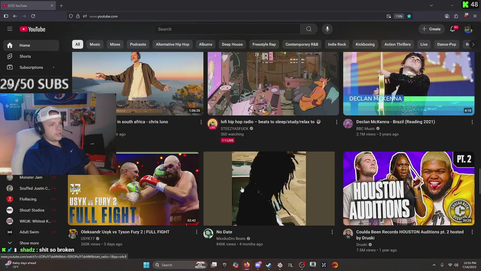481x271 pixels.
Task: Open options for Declan McKenna video
Action: [472, 122]
